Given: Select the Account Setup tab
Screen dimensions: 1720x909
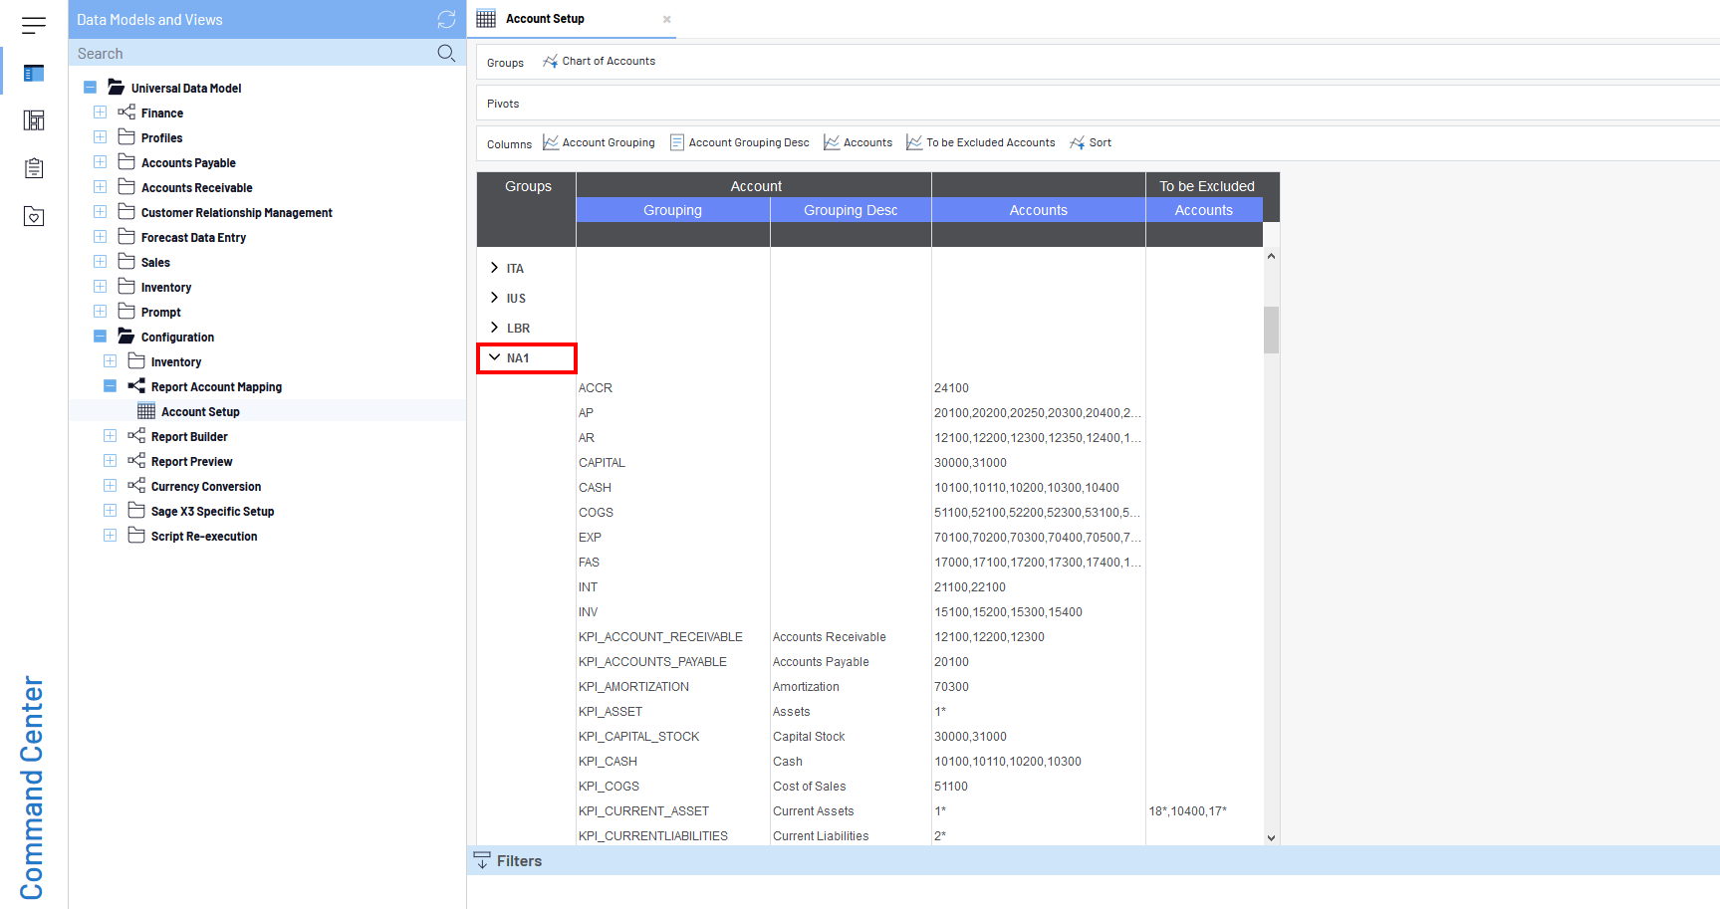Looking at the screenshot, I should 545,19.
